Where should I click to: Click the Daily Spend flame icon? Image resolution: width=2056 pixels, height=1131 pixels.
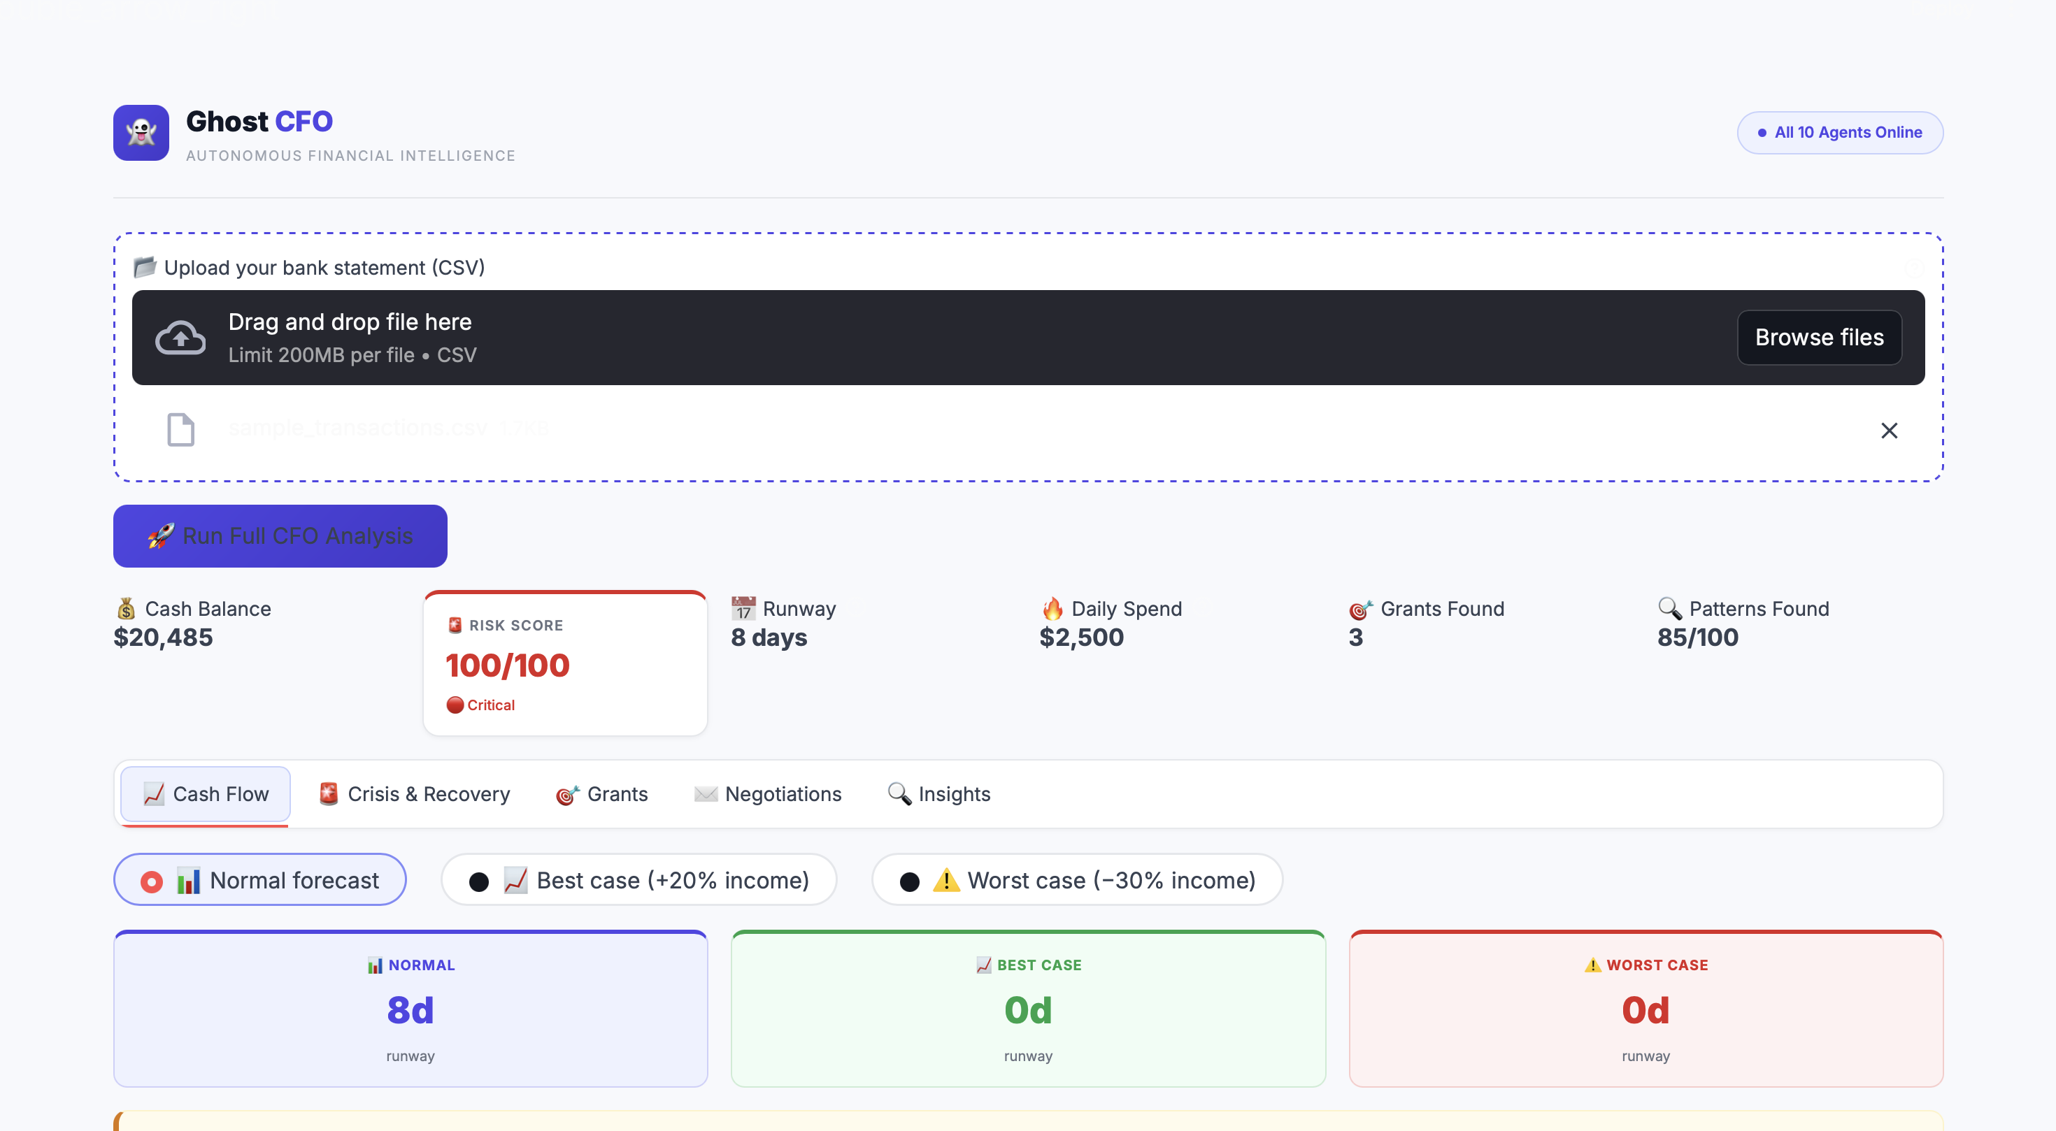1052,609
